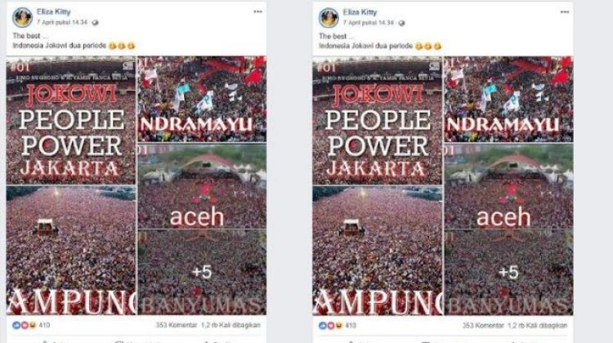Open Eliza Kitty's avatar on the right post
613x343 pixels.
point(329,18)
